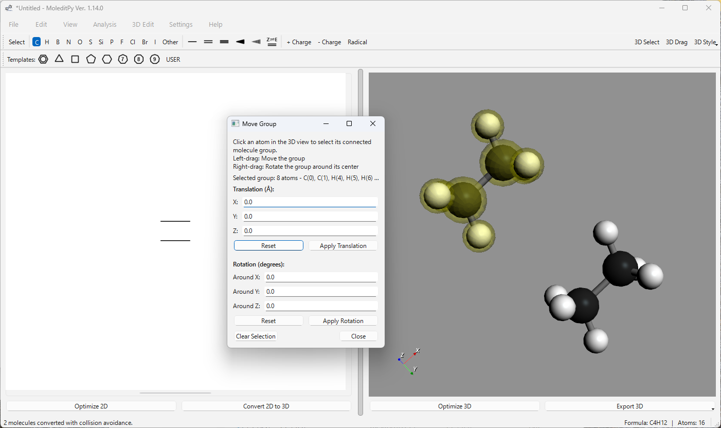Focus the Around Z rotation field
Screen dimensions: 721x428
point(321,306)
